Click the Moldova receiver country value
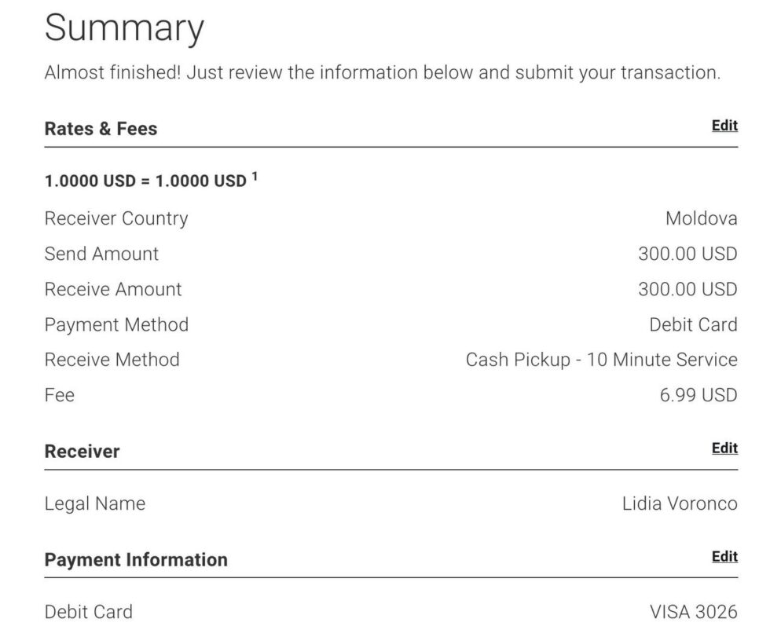The width and height of the screenshot is (770, 637). tap(701, 218)
